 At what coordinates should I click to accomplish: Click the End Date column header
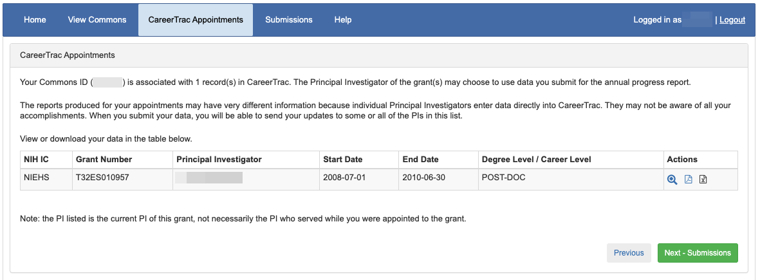pyautogui.click(x=420, y=160)
